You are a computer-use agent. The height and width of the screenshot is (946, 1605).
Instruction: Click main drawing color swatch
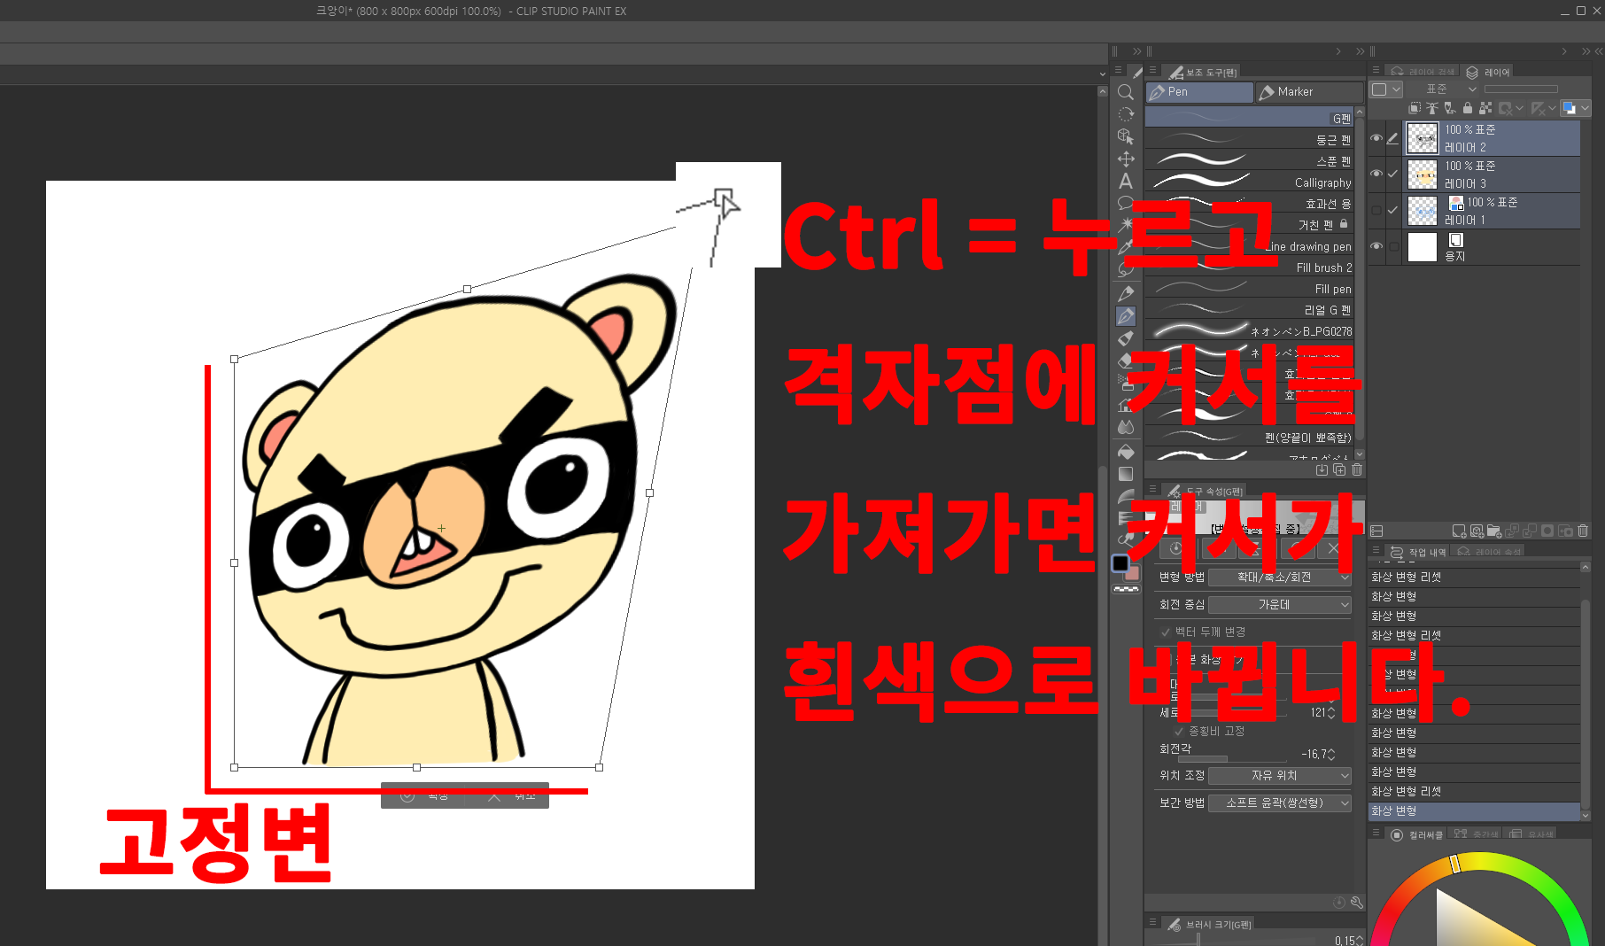point(1120,563)
